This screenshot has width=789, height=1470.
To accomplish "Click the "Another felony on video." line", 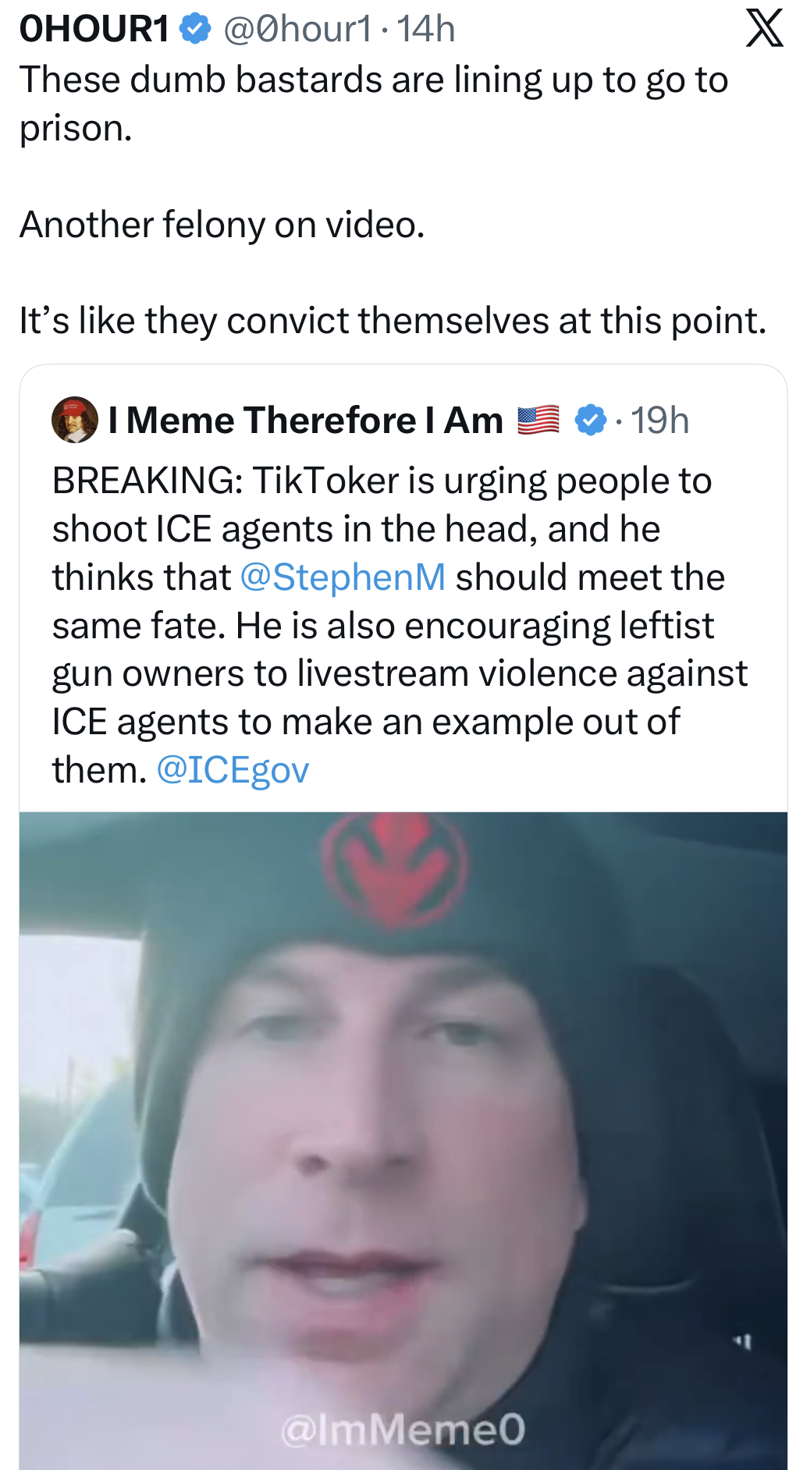I will tap(222, 225).
